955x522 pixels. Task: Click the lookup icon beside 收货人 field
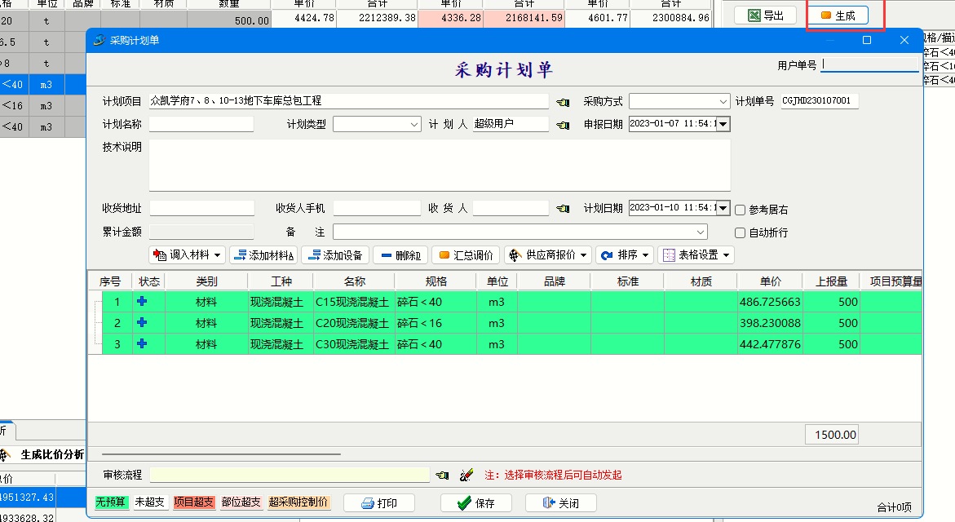pos(563,209)
